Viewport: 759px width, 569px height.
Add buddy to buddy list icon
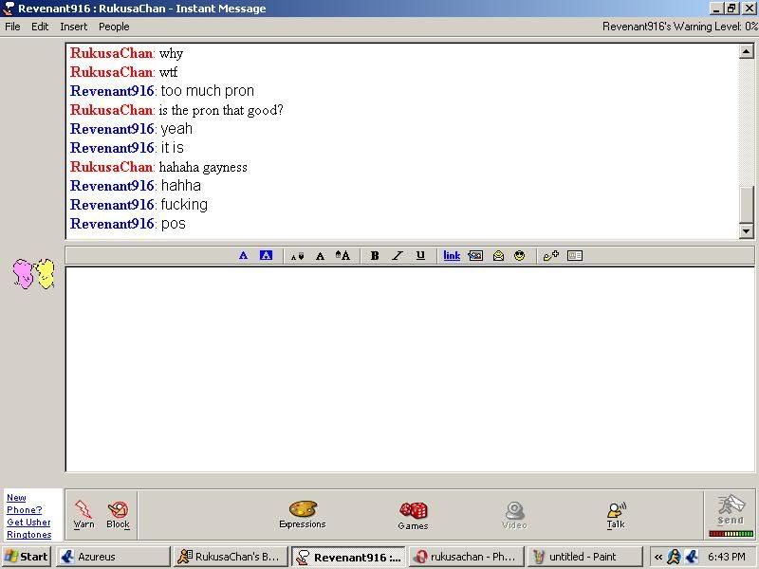click(551, 255)
